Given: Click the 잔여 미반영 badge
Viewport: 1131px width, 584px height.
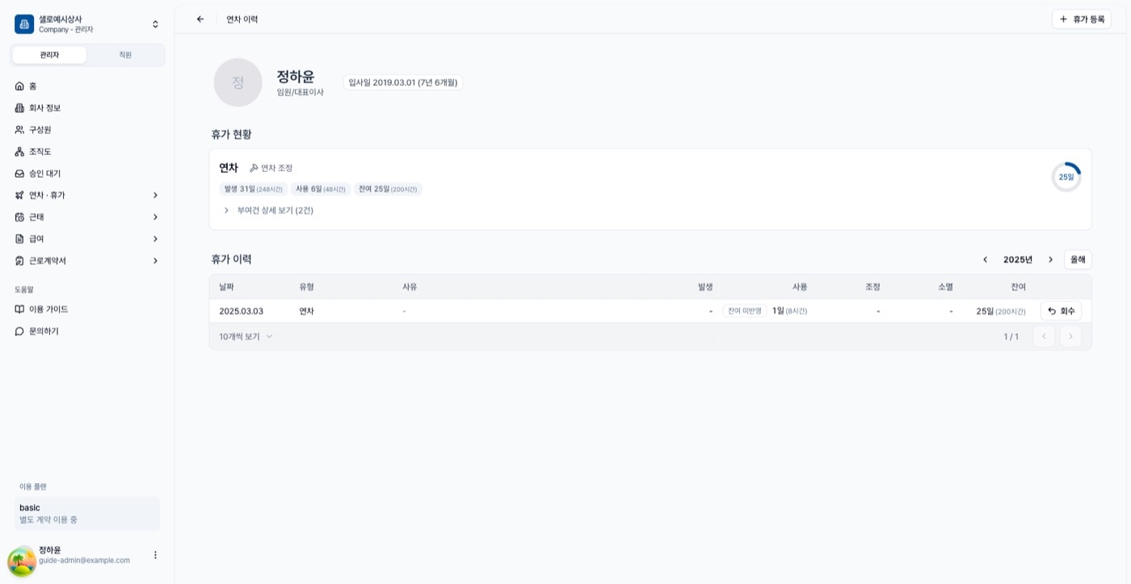Looking at the screenshot, I should coord(744,311).
